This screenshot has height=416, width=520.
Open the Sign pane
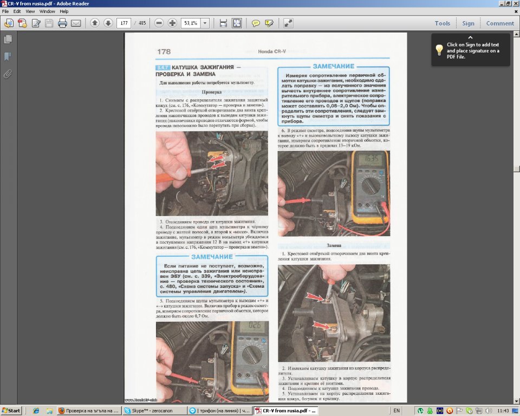pyautogui.click(x=468, y=23)
